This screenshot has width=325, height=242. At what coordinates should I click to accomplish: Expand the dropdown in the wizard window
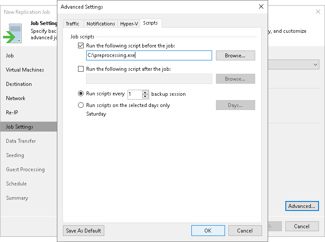315,65
